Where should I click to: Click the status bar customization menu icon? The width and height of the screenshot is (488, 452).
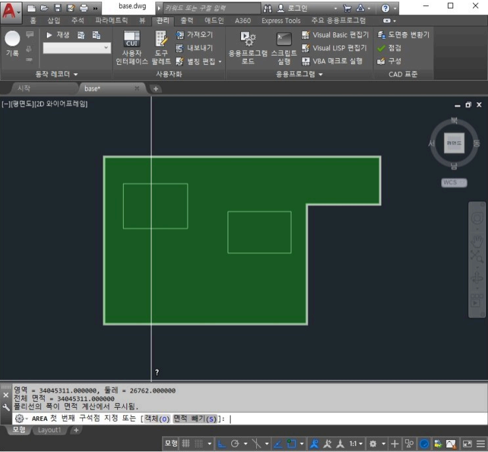pos(481,443)
